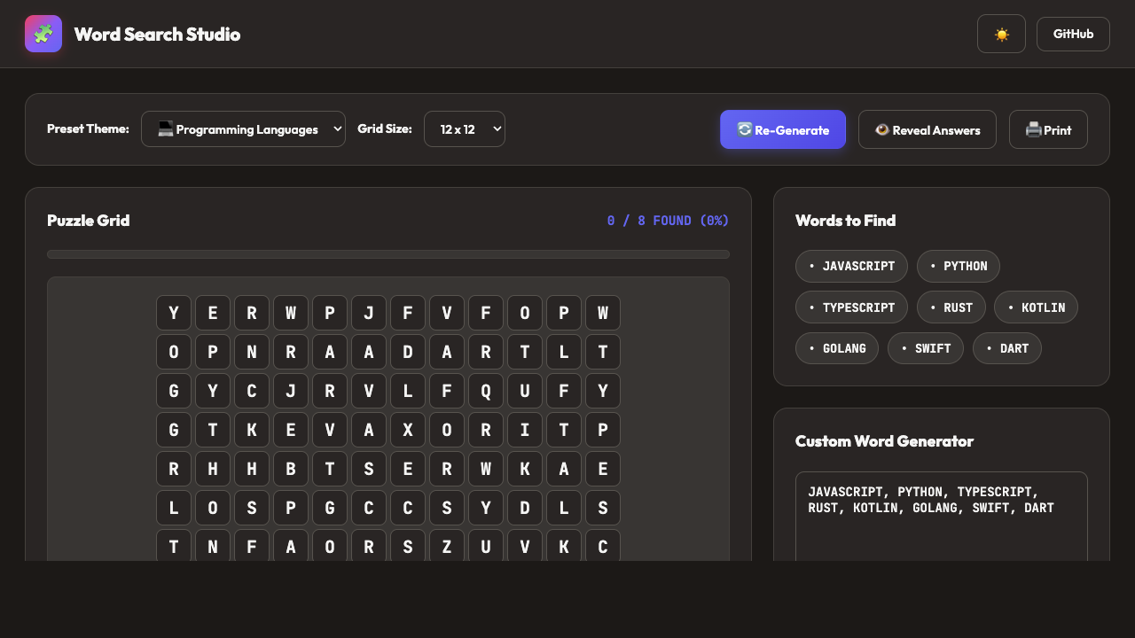Select letter B in fifth grid row
The width and height of the screenshot is (1135, 638).
(291, 469)
